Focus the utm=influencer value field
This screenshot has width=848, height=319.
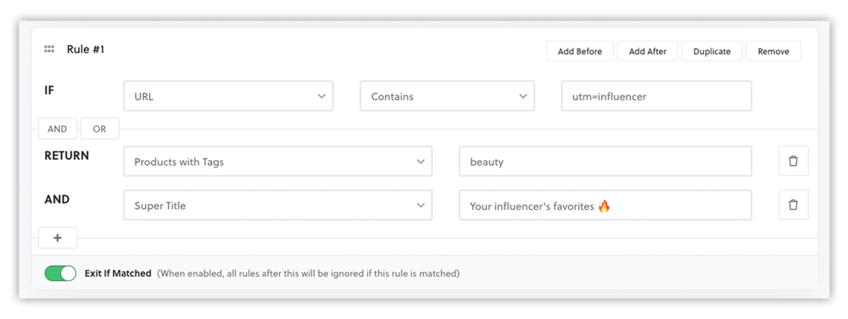656,96
